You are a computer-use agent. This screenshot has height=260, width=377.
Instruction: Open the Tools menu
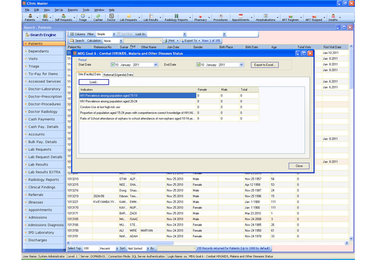[x=86, y=10]
